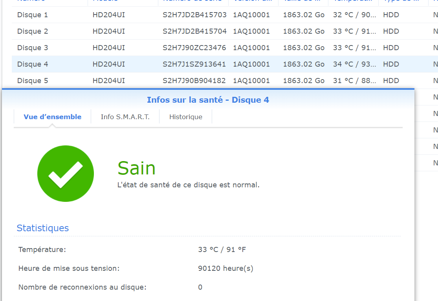Click the dialog title Infos sur la santé

(x=208, y=100)
